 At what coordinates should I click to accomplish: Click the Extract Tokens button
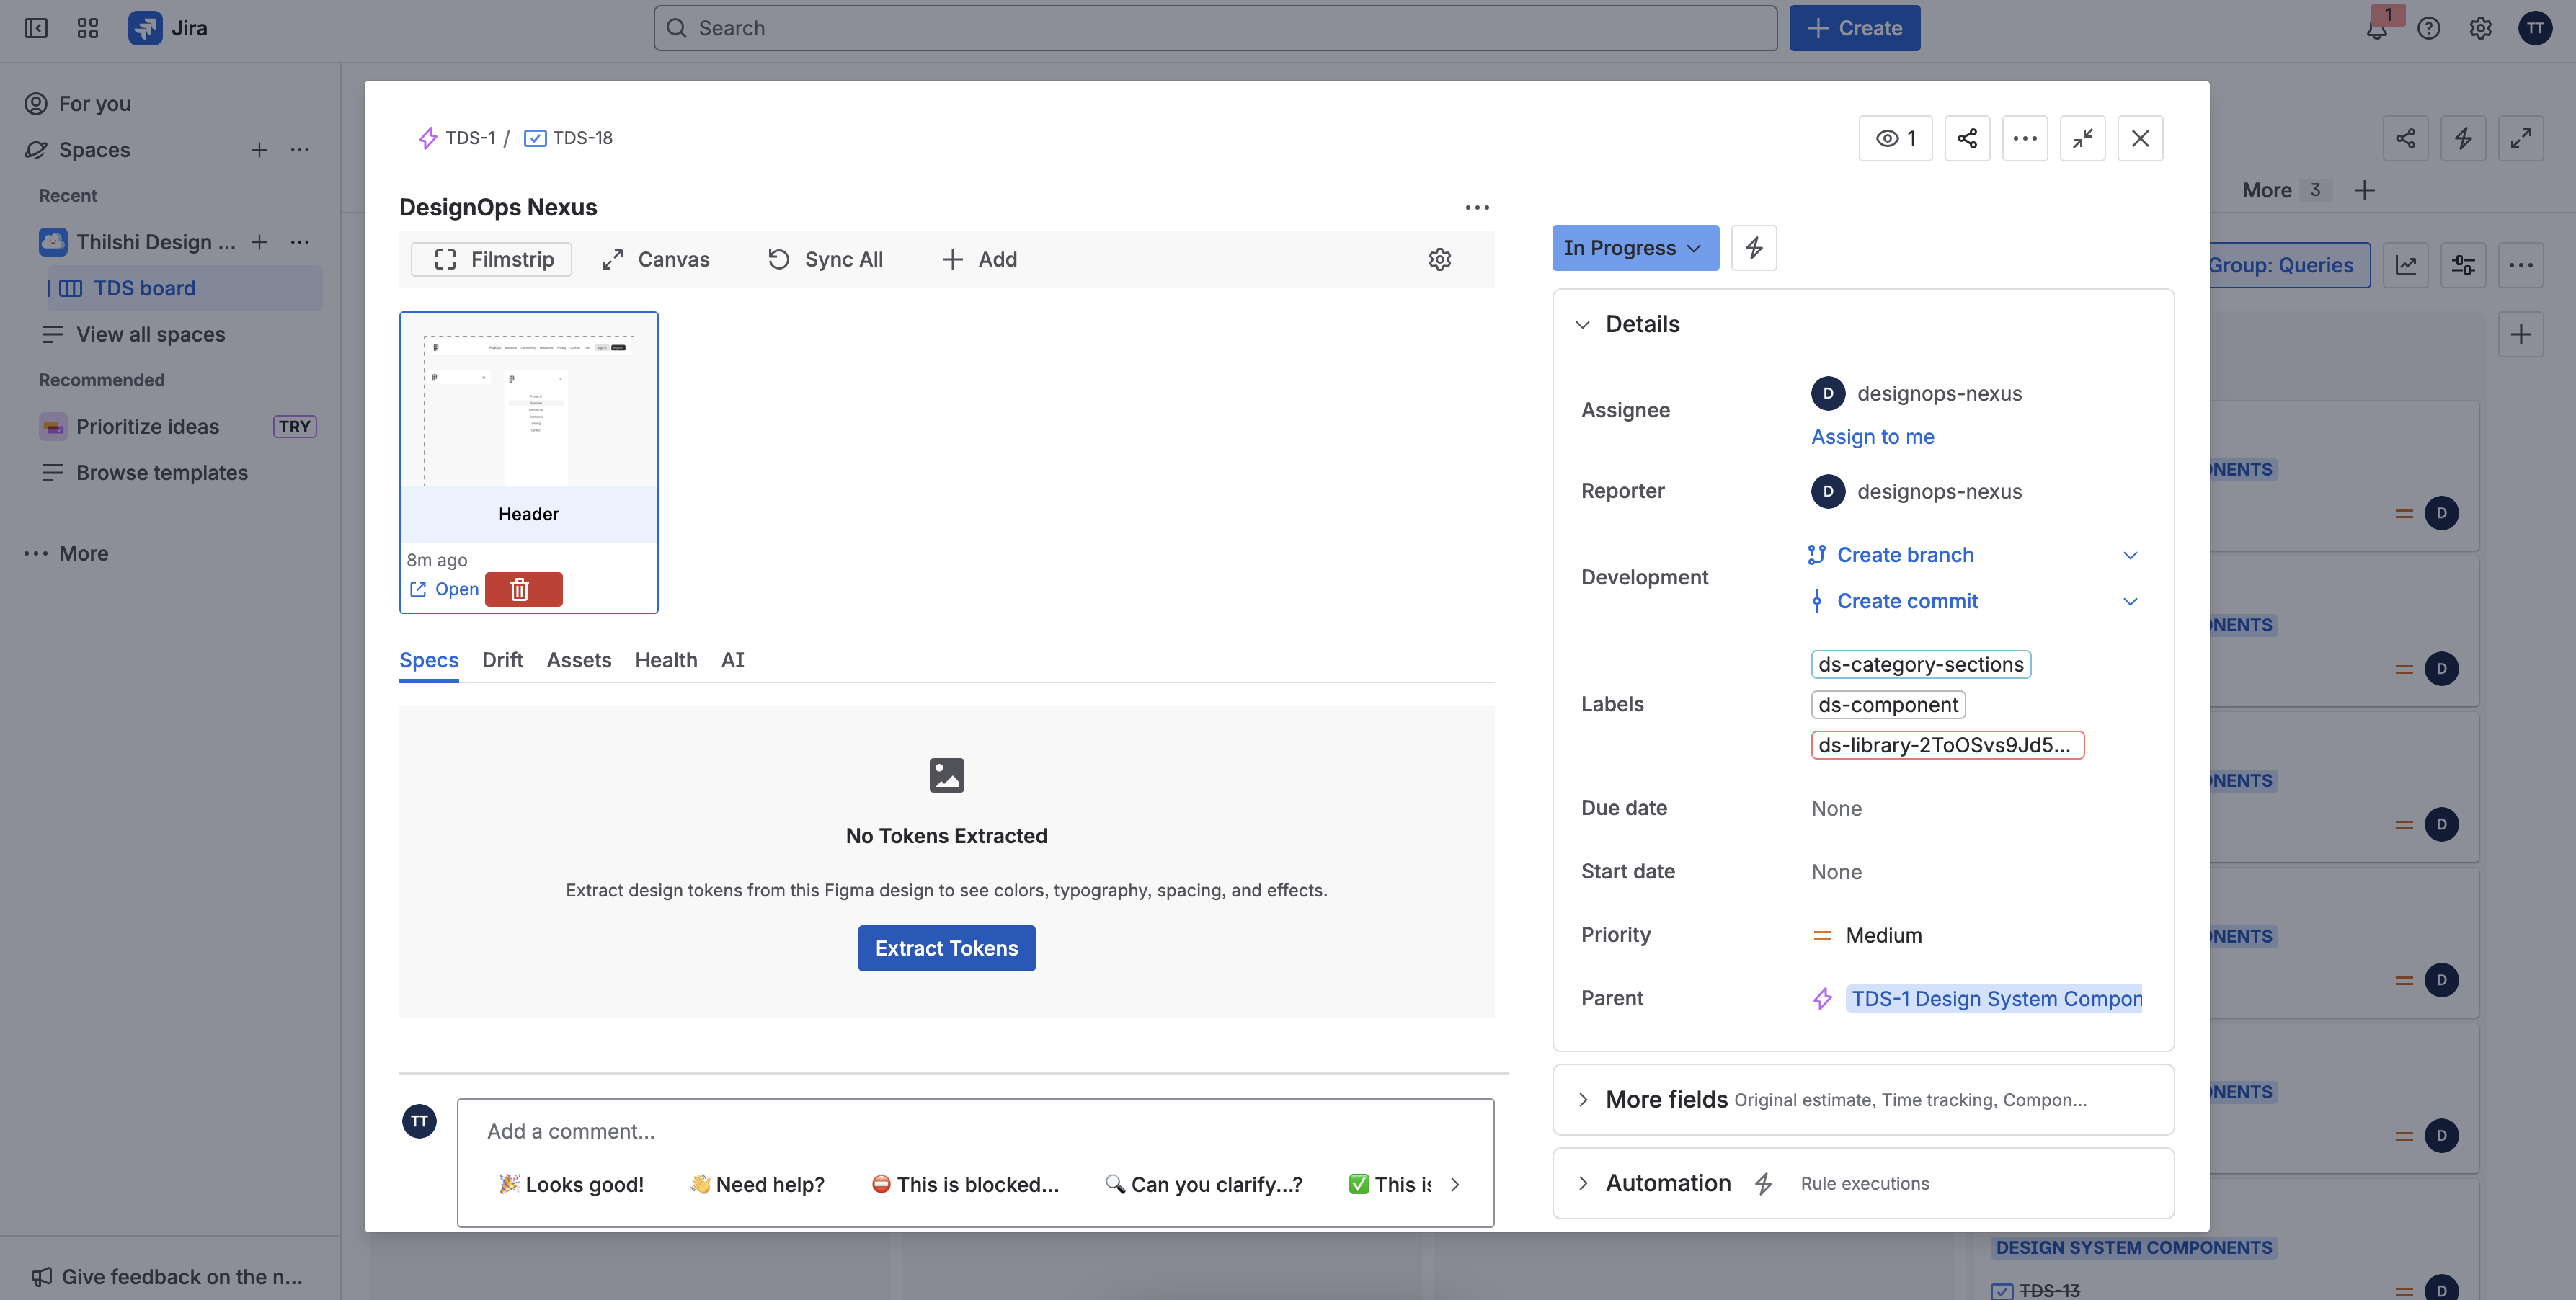click(946, 948)
